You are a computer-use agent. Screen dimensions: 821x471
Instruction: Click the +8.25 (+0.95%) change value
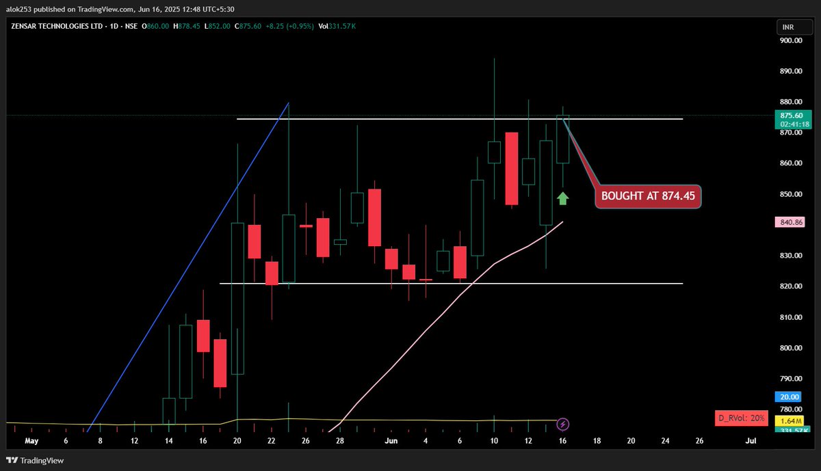(x=289, y=26)
